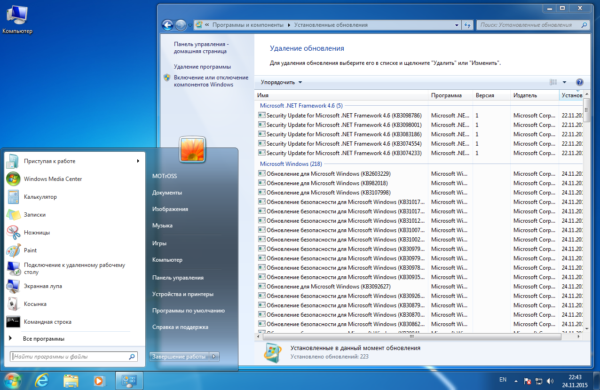Click Microsoft Windows (218) group header
The height and width of the screenshot is (390, 600).
point(291,164)
